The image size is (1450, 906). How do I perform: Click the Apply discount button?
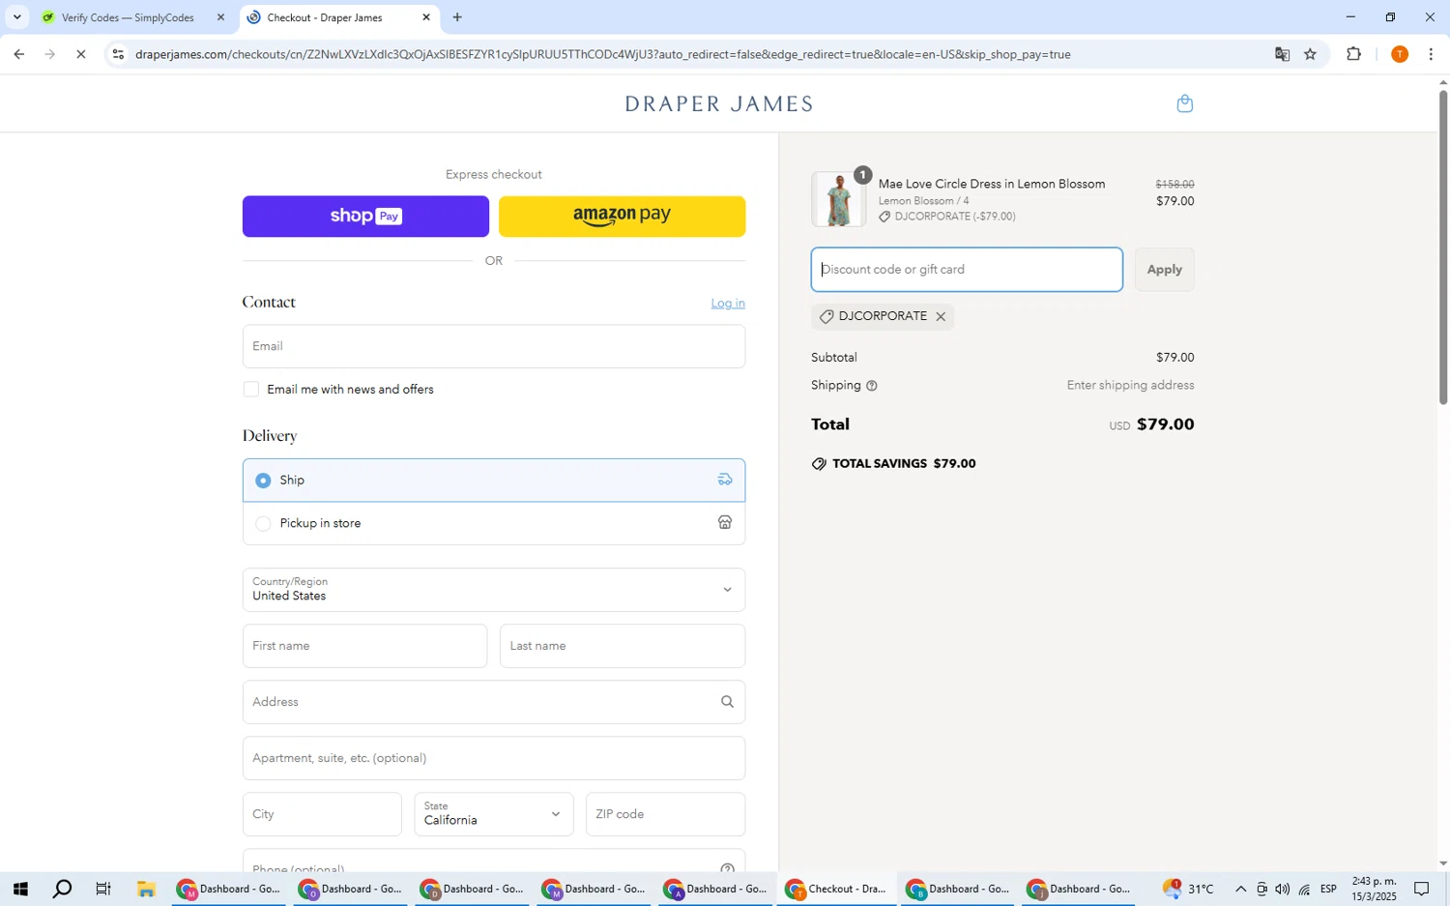(x=1165, y=270)
